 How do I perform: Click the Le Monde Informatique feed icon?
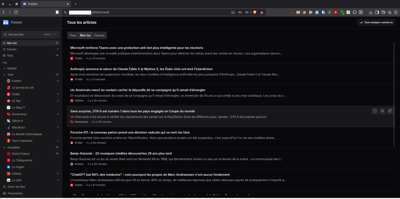click(x=9, y=134)
